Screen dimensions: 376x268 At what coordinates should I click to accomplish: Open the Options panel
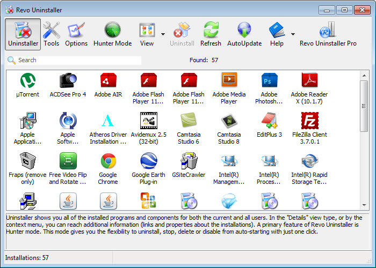tap(76, 34)
